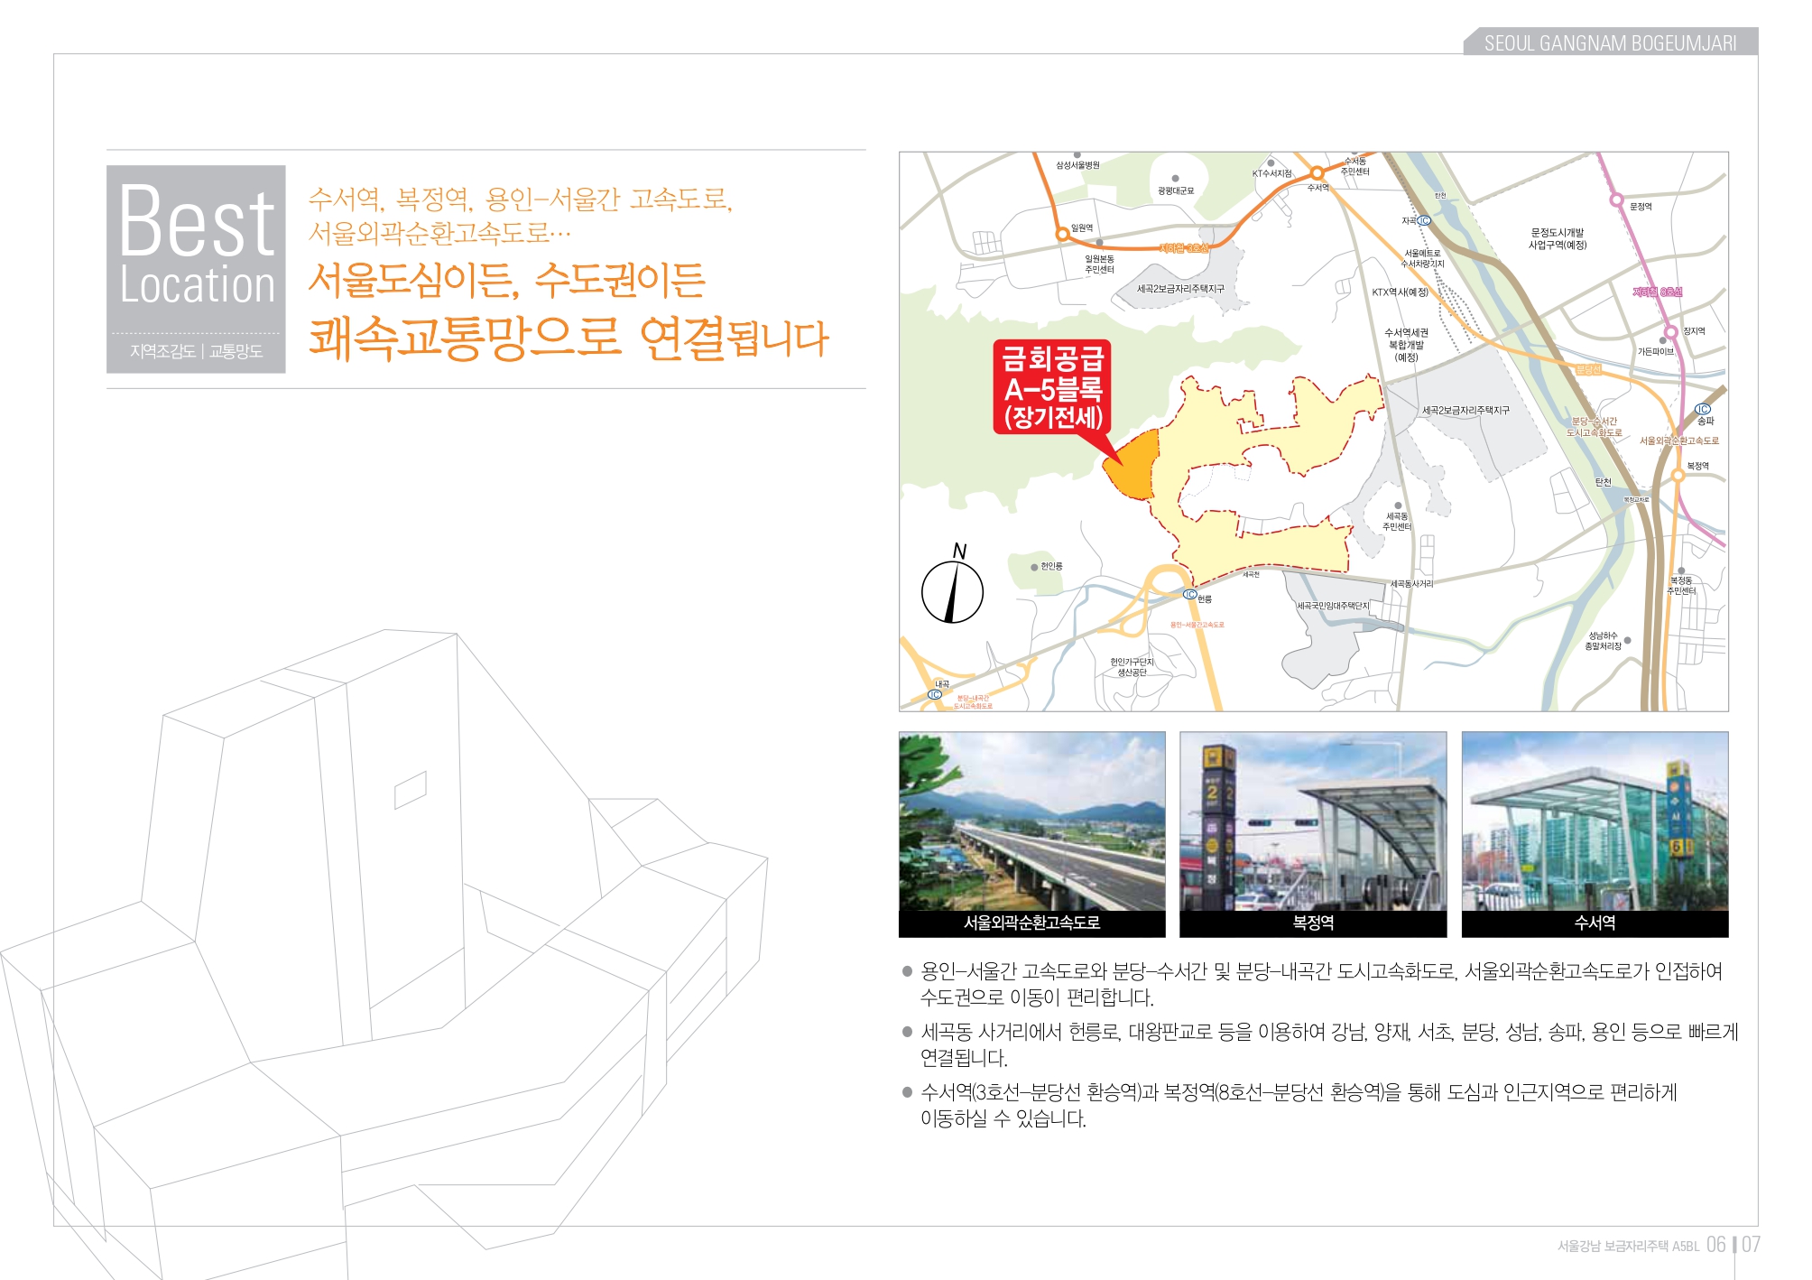Click the 장지역 pink station marker
Image resolution: width=1812 pixels, height=1280 pixels.
click(x=1670, y=332)
